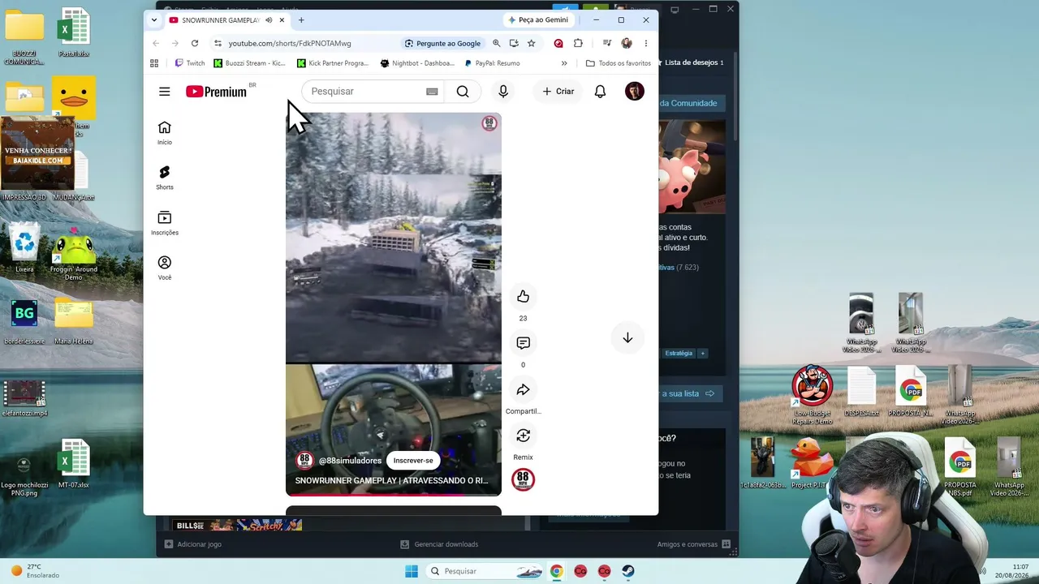
Task: Remix this short
Action: coord(523,436)
